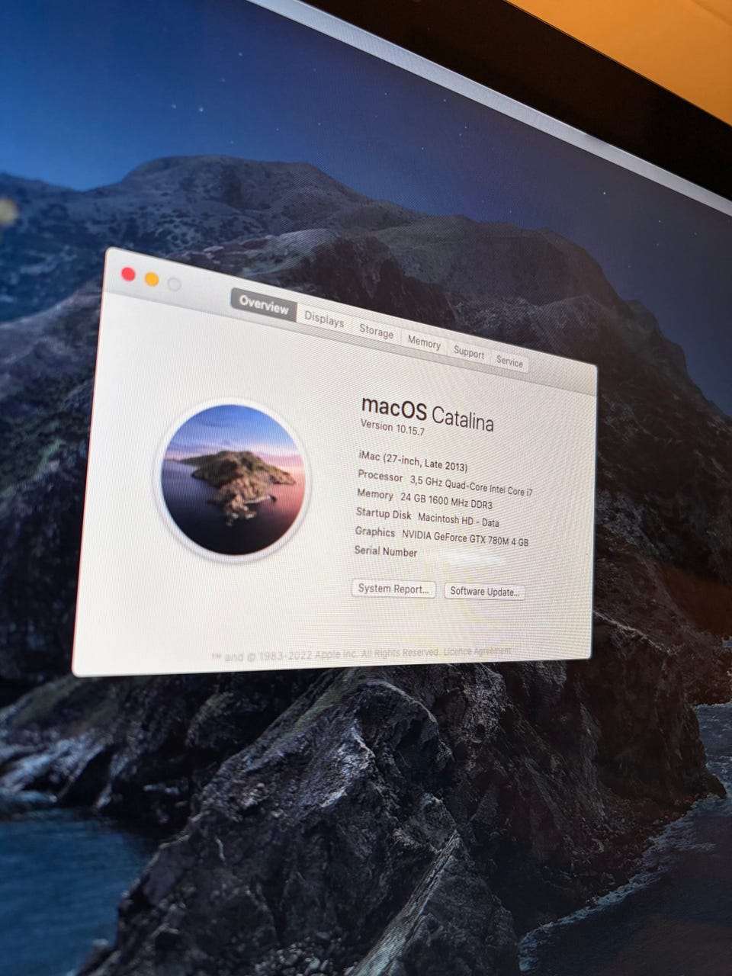This screenshot has height=976, width=732.
Task: Click the Startup Disk label
Action: (x=384, y=514)
